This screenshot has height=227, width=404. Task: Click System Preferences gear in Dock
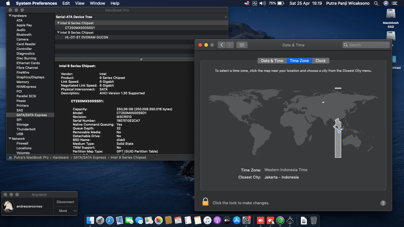tap(246, 220)
